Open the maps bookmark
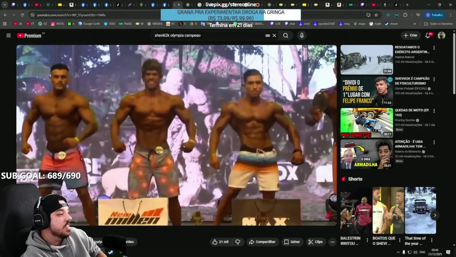 tap(359, 24)
